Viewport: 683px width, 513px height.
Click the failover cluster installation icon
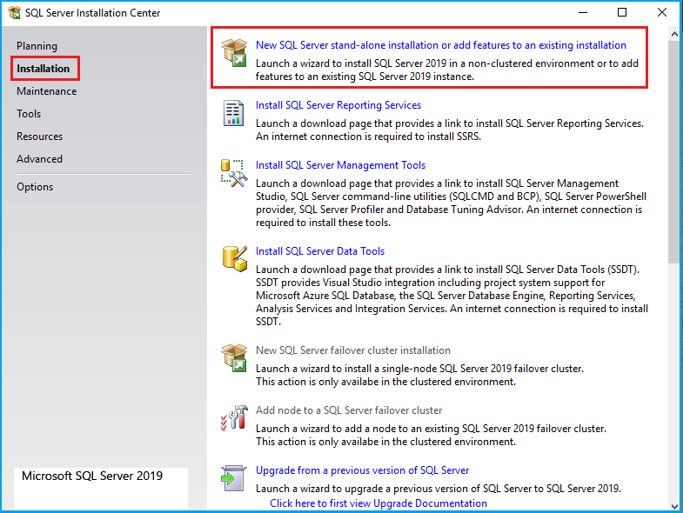pyautogui.click(x=234, y=357)
